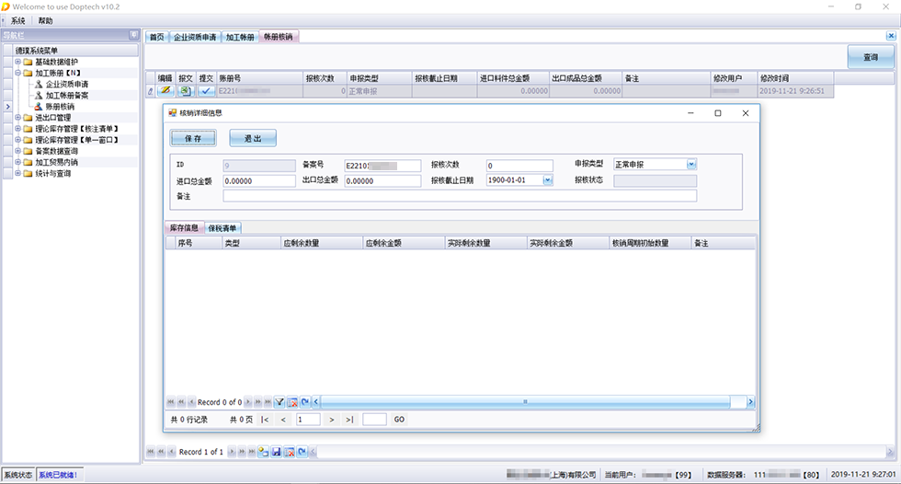Click the 退出 button

coord(253,139)
